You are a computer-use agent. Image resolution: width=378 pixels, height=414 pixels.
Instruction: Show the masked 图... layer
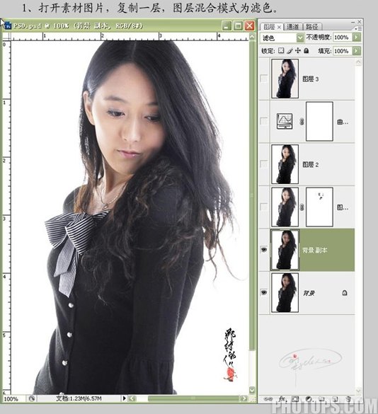[x=264, y=207]
